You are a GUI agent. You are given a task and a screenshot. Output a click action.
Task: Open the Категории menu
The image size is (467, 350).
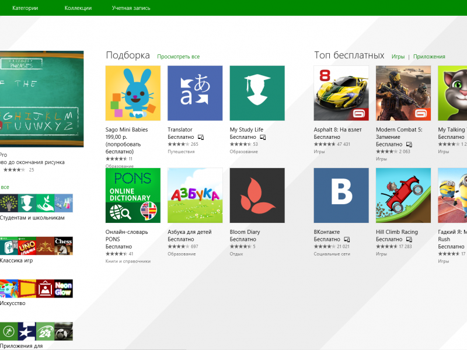click(25, 8)
